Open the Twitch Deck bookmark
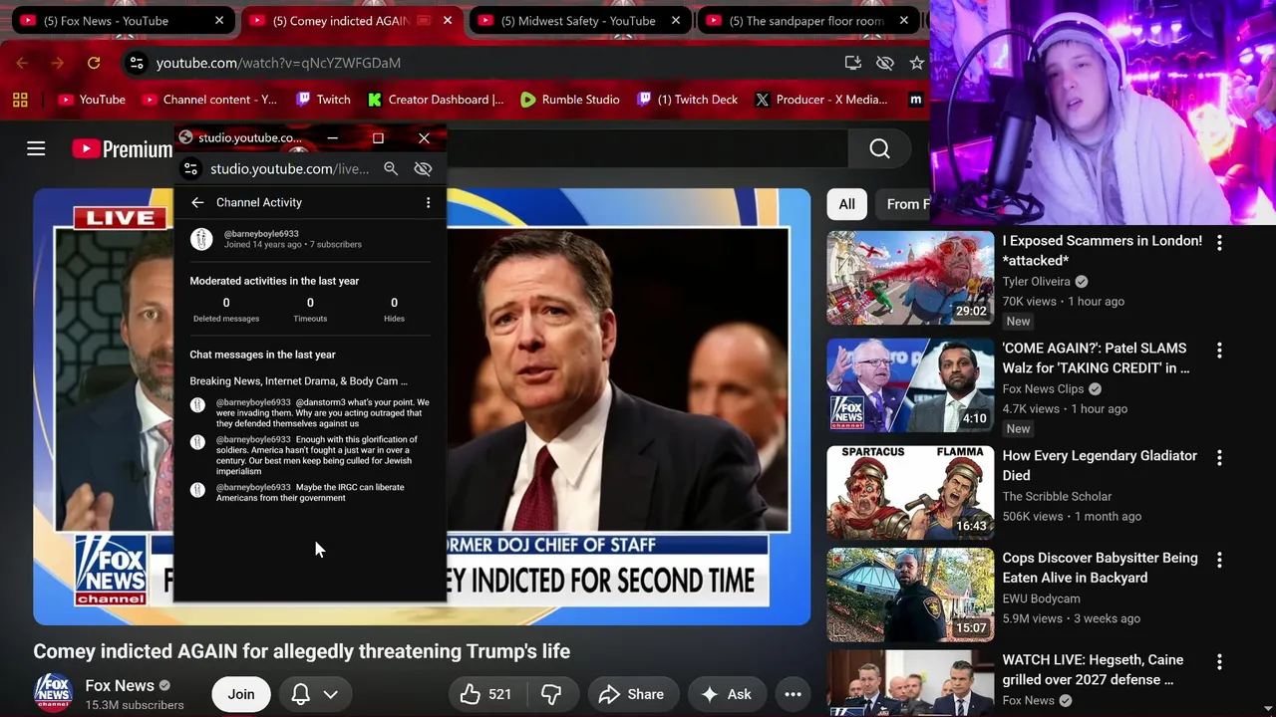1276x717 pixels. (688, 100)
